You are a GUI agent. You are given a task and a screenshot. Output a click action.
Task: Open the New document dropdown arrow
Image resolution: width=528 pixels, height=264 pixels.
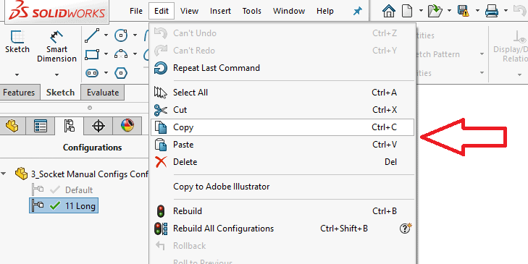pyautogui.click(x=421, y=11)
